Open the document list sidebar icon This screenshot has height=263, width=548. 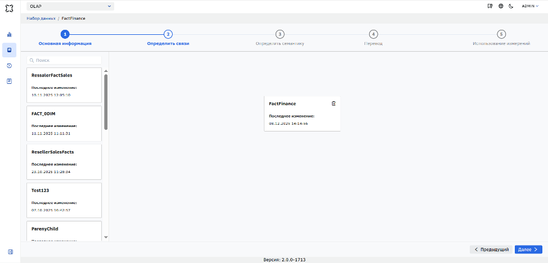pos(10,81)
